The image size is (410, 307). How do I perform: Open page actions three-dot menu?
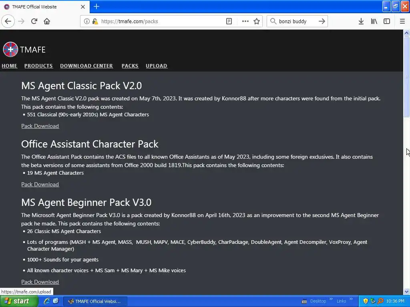click(245, 21)
